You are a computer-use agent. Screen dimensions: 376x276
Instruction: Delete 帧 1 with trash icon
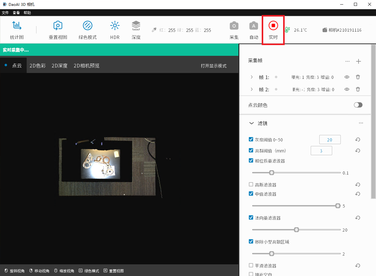358,77
